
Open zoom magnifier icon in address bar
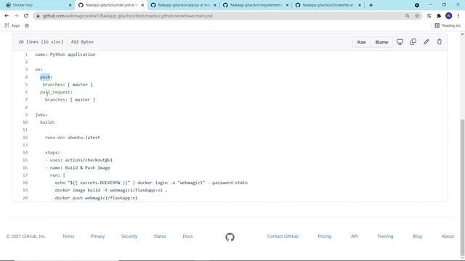click(407, 16)
